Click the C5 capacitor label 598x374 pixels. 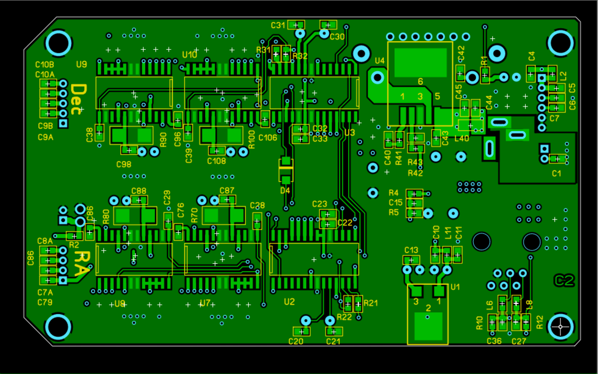click(572, 87)
